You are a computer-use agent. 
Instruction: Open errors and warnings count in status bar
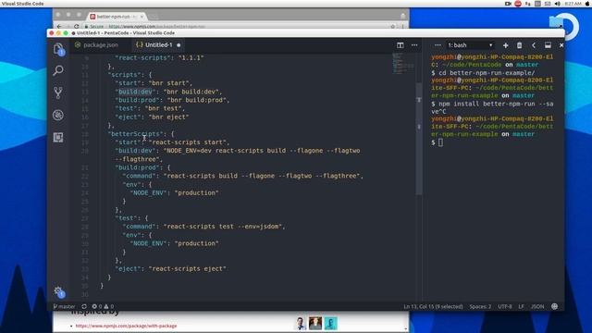tap(103, 306)
